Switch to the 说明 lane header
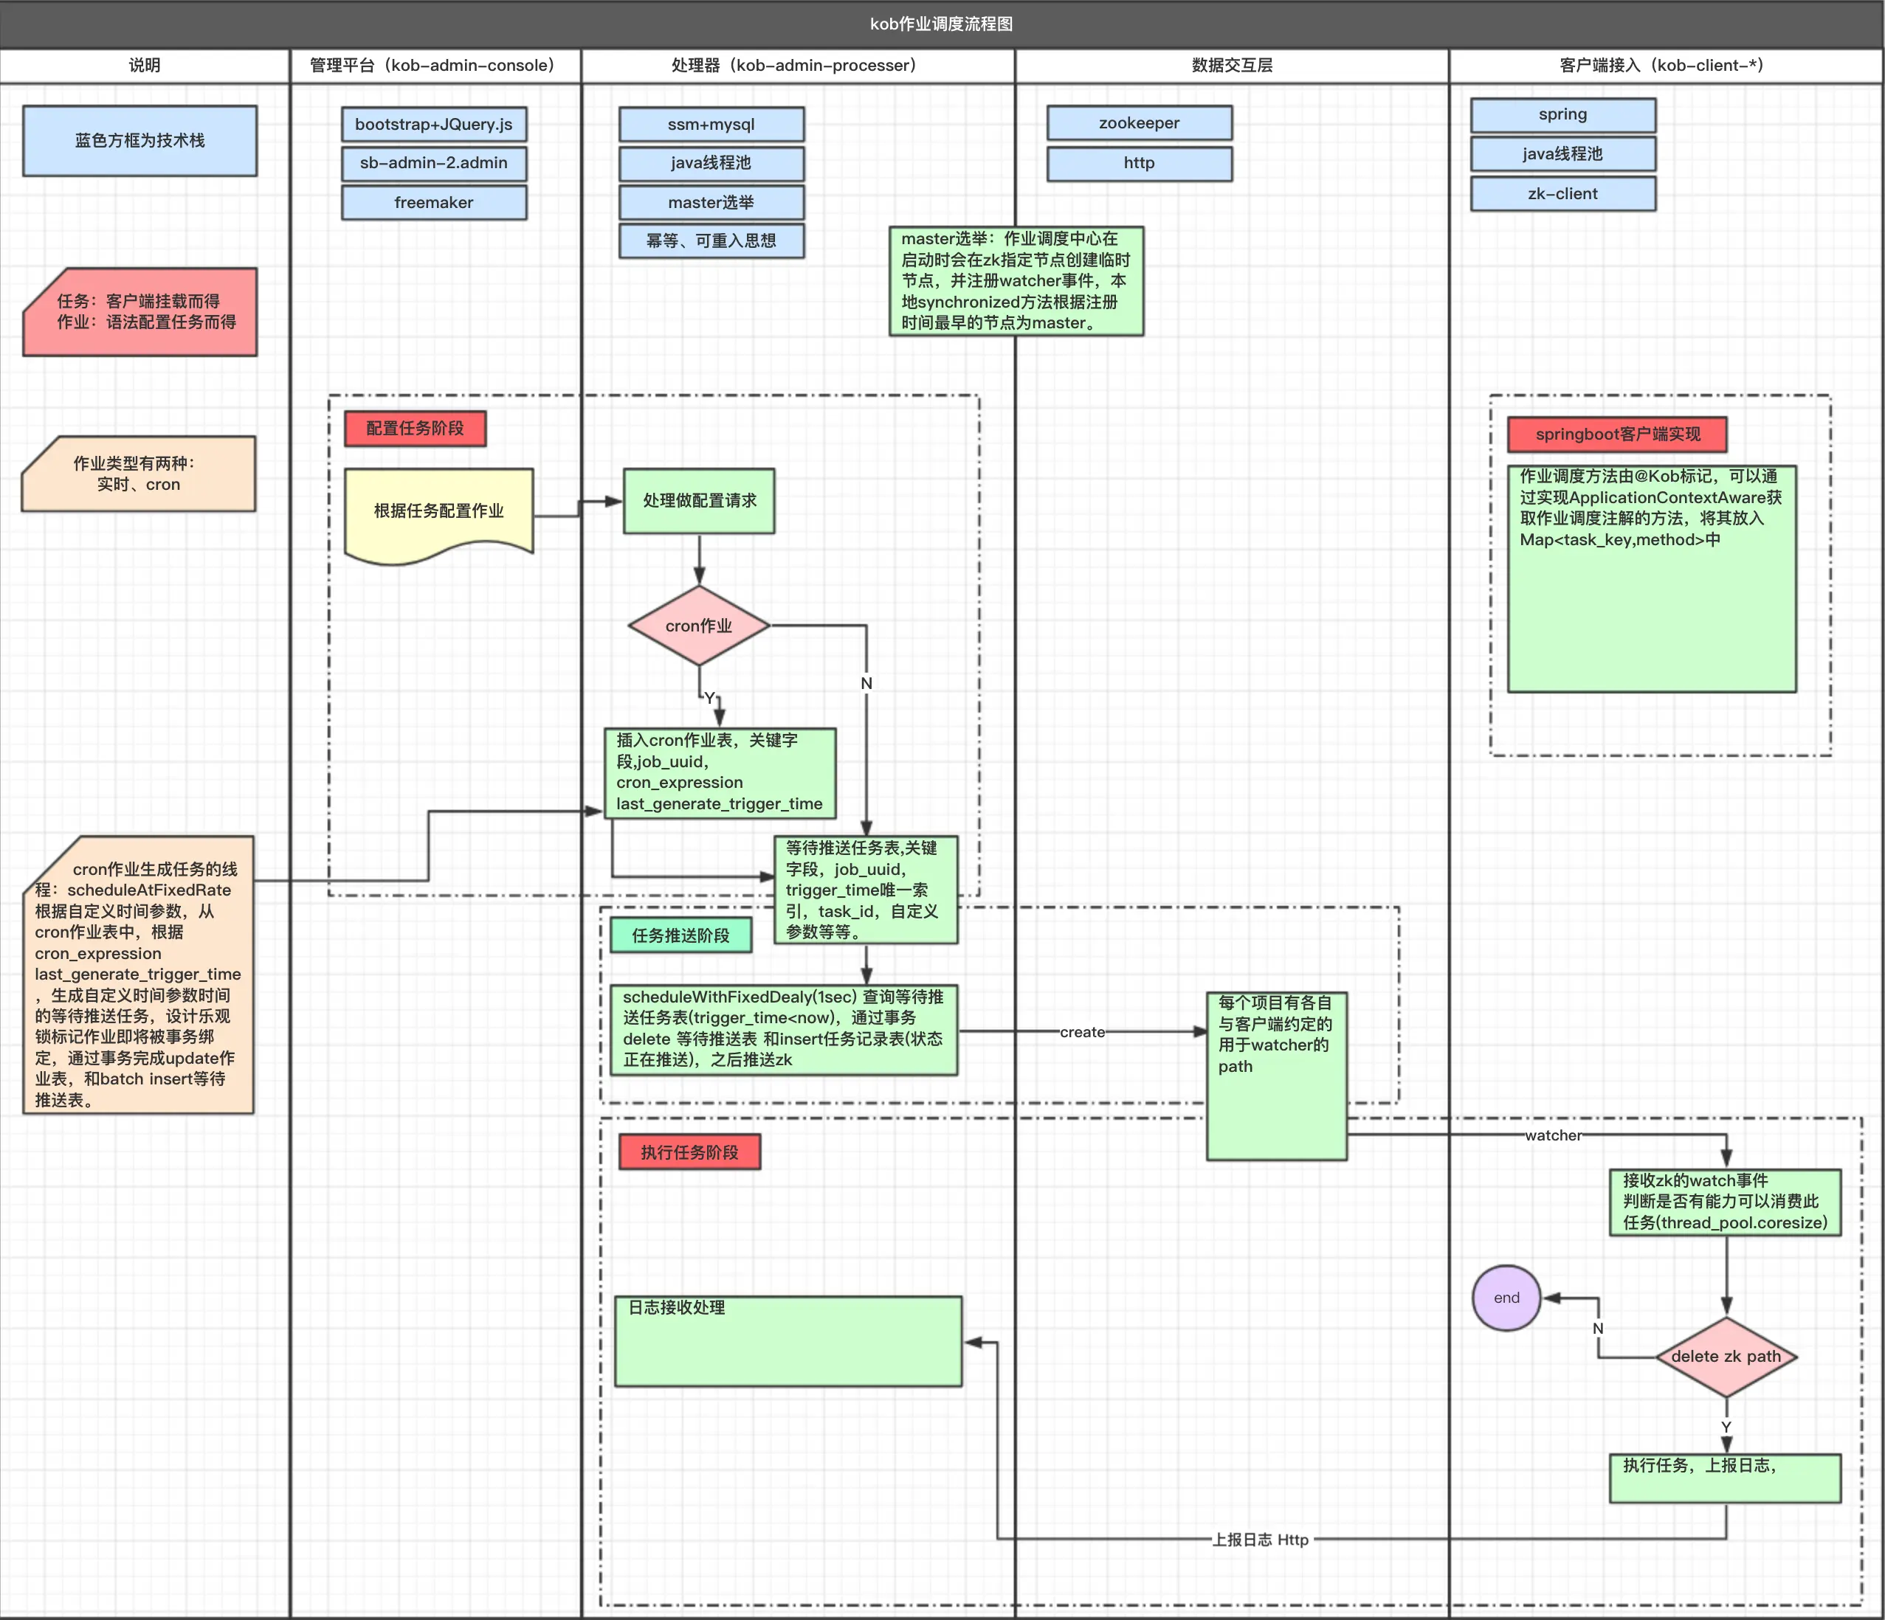The height and width of the screenshot is (1620, 1885). click(143, 64)
